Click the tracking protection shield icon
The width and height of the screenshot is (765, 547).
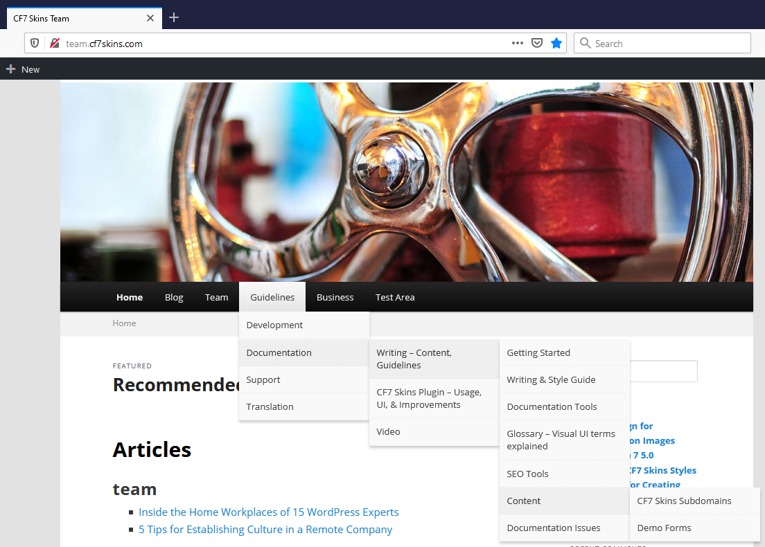[x=35, y=44]
